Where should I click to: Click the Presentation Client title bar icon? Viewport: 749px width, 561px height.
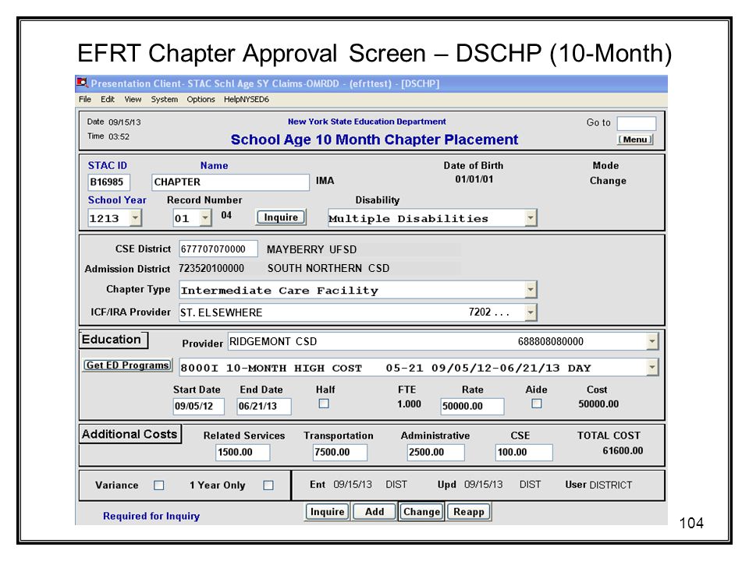coord(82,83)
